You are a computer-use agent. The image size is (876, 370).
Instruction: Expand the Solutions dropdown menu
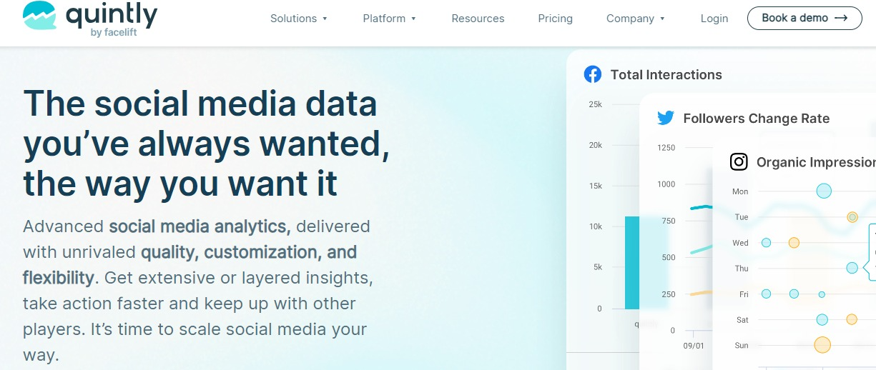click(x=299, y=19)
